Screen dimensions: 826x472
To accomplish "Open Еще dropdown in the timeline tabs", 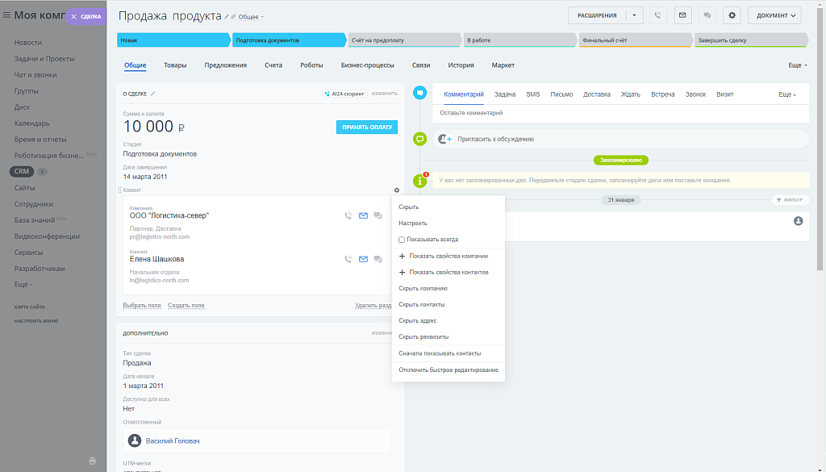I will [787, 94].
